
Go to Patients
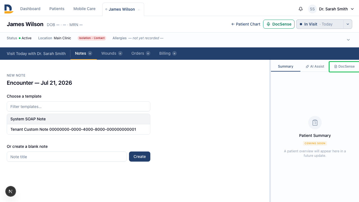pyautogui.click(x=57, y=9)
